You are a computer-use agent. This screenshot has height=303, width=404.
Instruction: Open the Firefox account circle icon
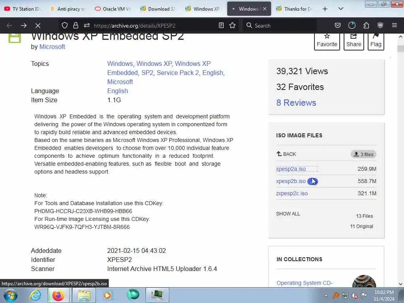pos(352,25)
